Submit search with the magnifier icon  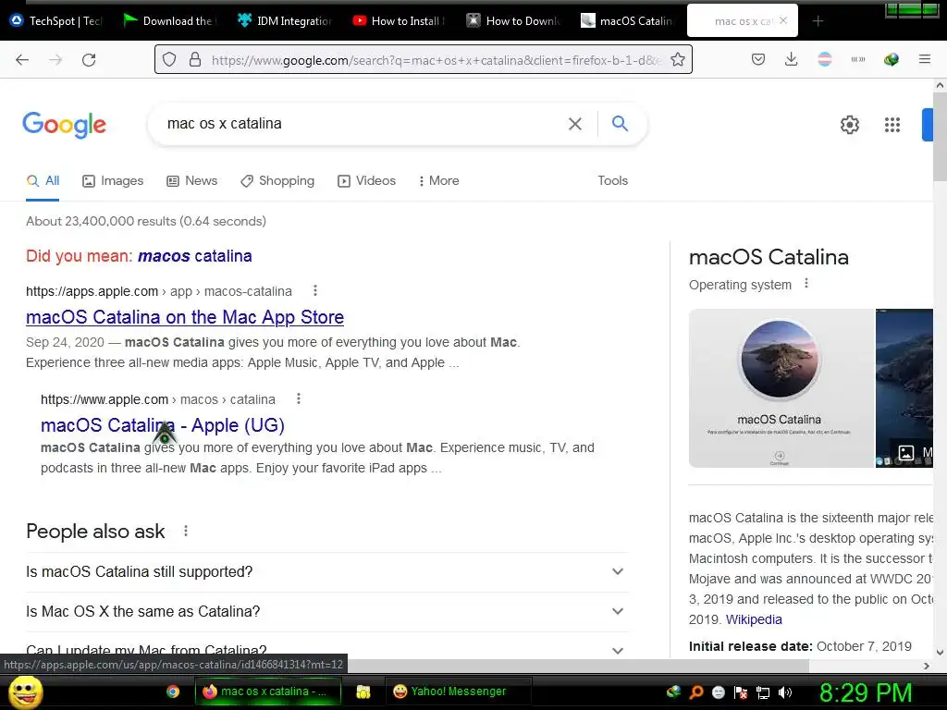620,123
